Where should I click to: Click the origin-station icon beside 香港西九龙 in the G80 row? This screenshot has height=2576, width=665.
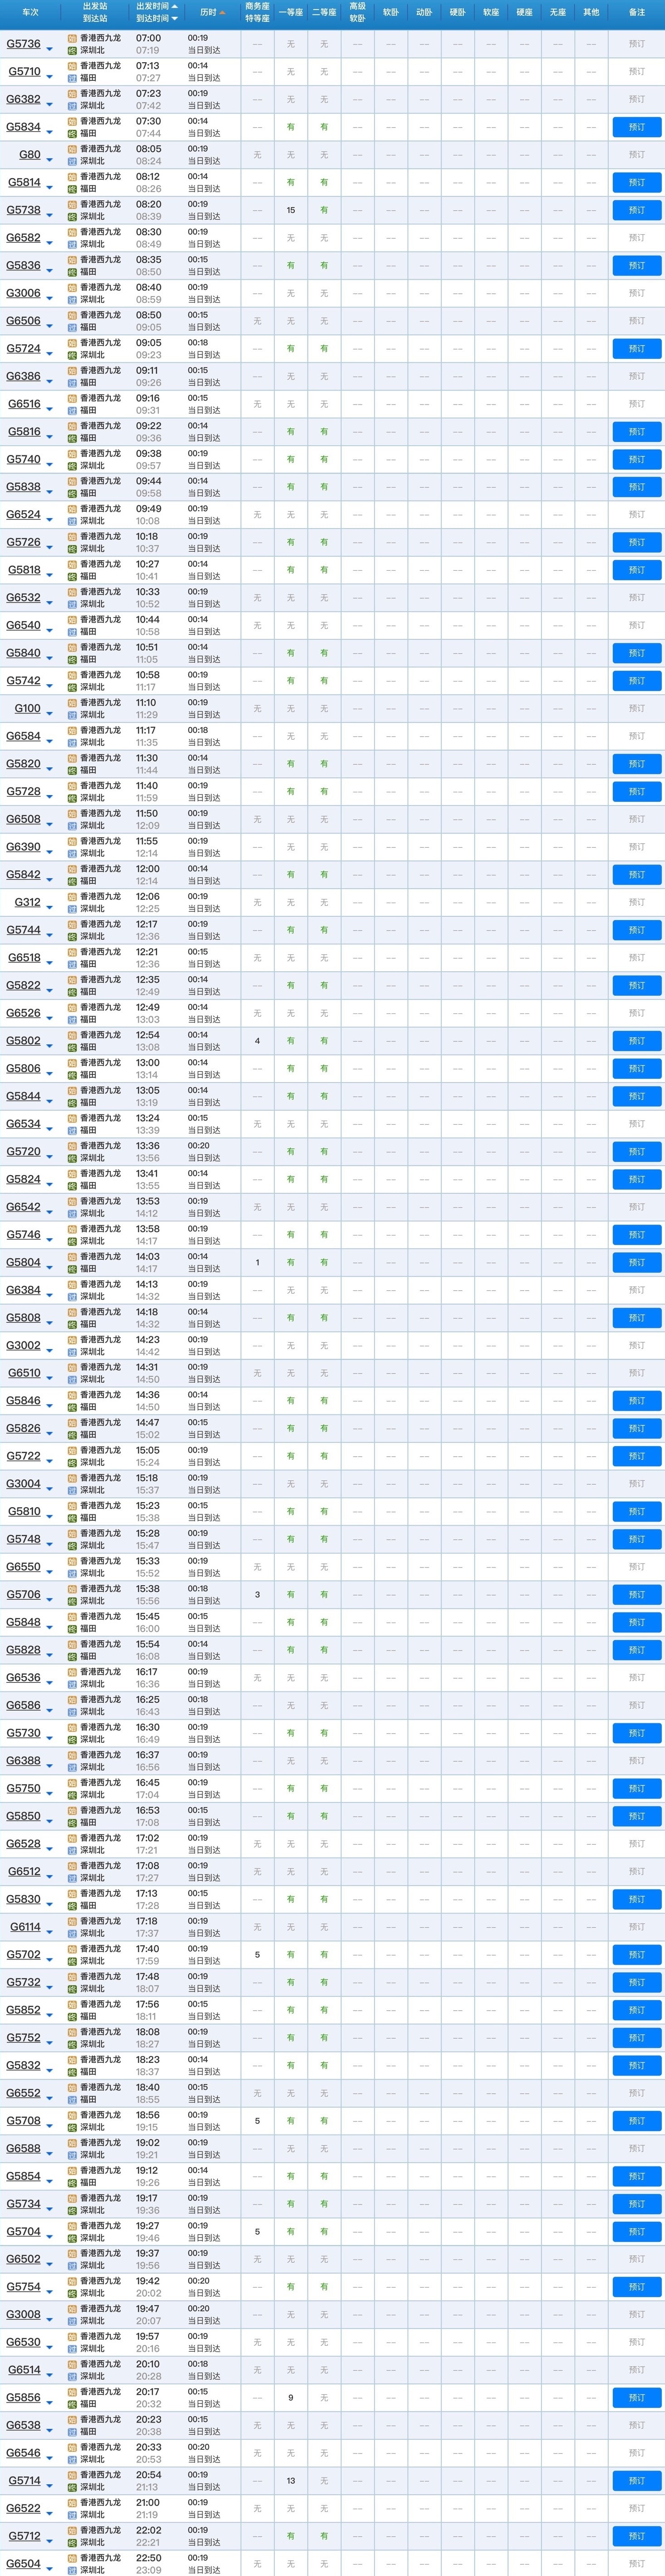coord(72,149)
